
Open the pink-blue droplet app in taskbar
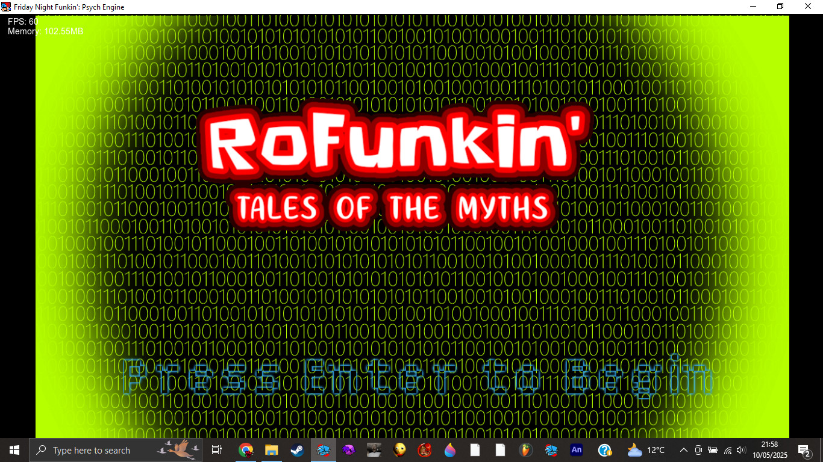tap(449, 450)
